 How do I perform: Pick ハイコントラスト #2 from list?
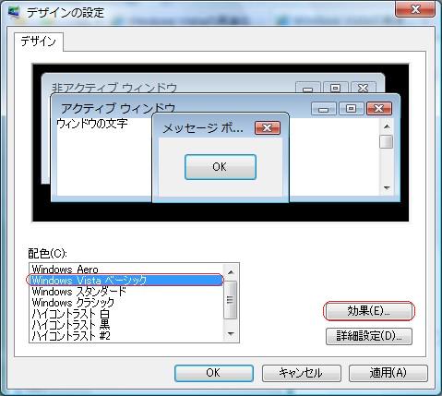pyautogui.click(x=126, y=336)
